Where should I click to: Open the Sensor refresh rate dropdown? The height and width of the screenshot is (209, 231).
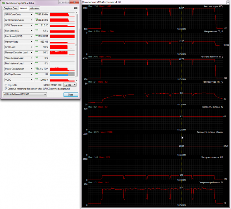pos(70,85)
